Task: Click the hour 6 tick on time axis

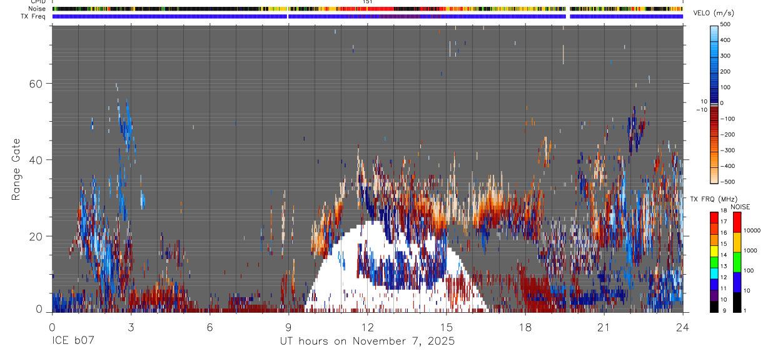Action: click(210, 327)
